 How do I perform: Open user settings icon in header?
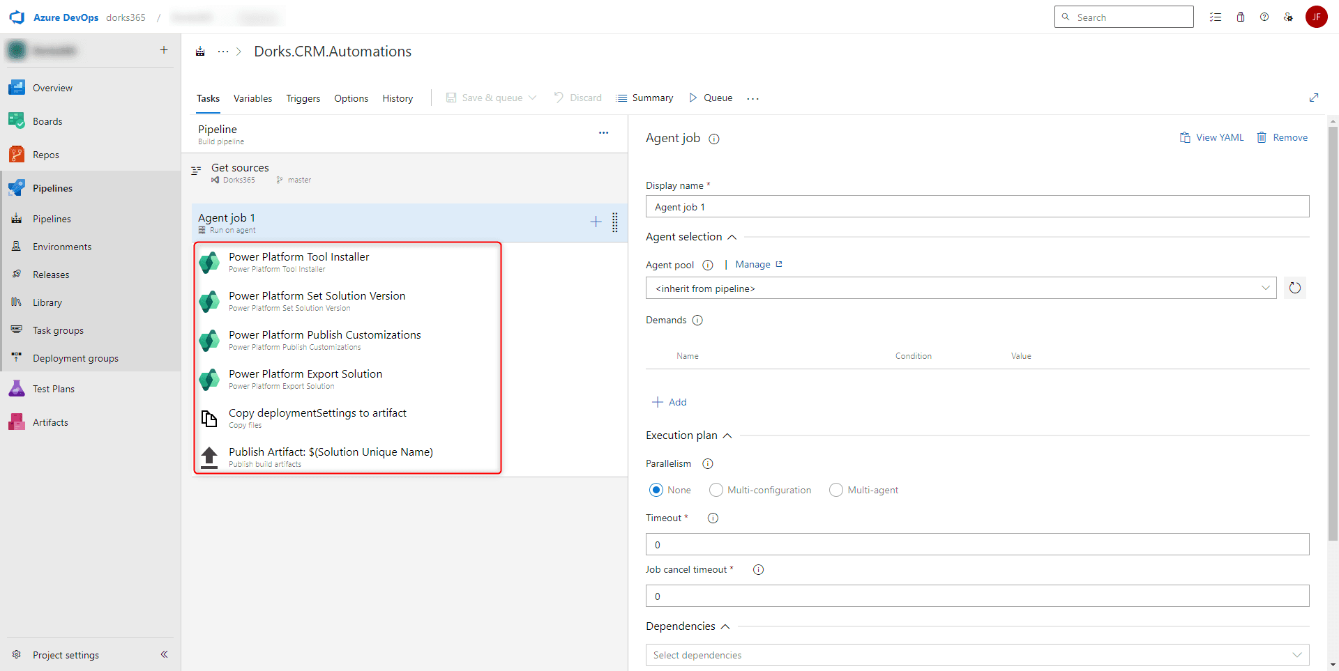click(x=1288, y=17)
